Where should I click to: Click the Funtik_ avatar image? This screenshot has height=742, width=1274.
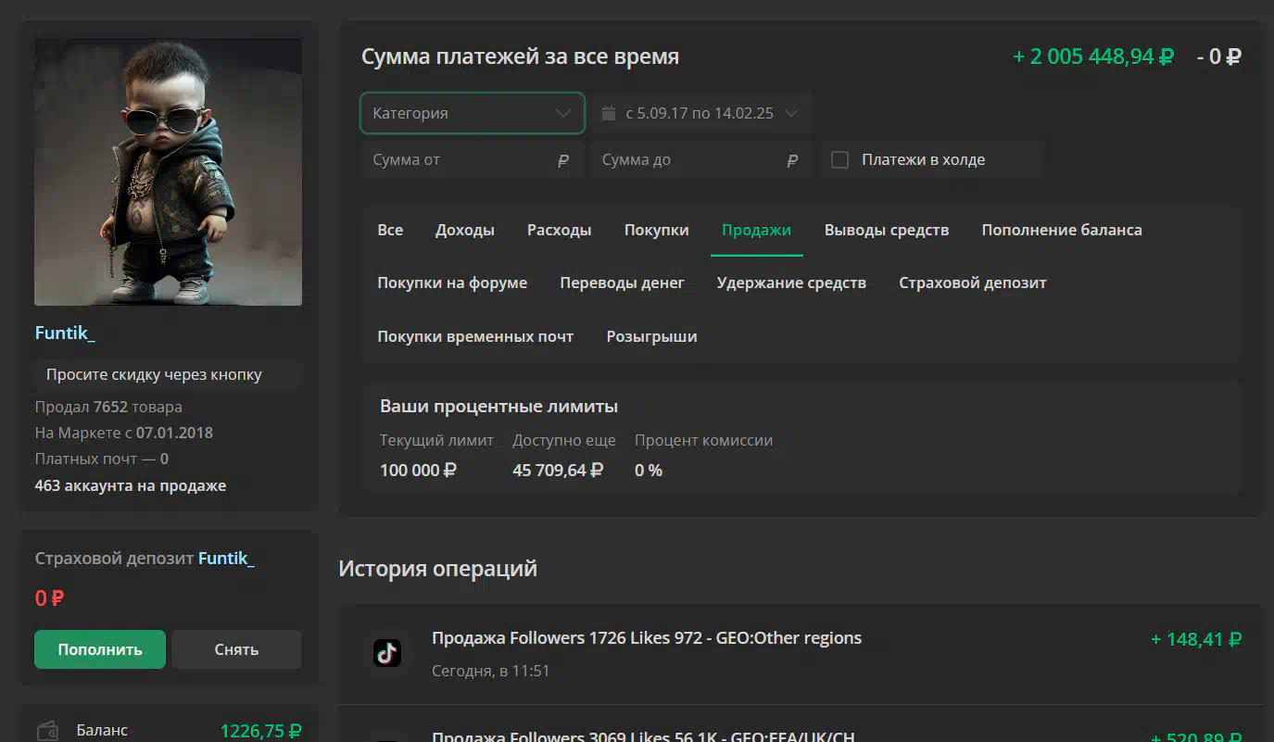click(169, 171)
